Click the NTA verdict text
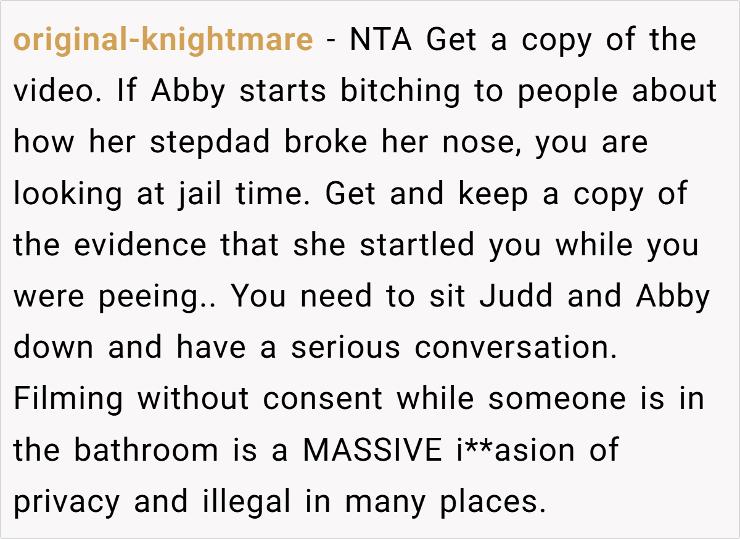 click(383, 41)
